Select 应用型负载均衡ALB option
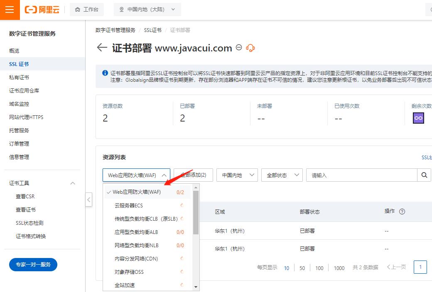The width and height of the screenshot is (432, 292). pyautogui.click(x=147, y=232)
